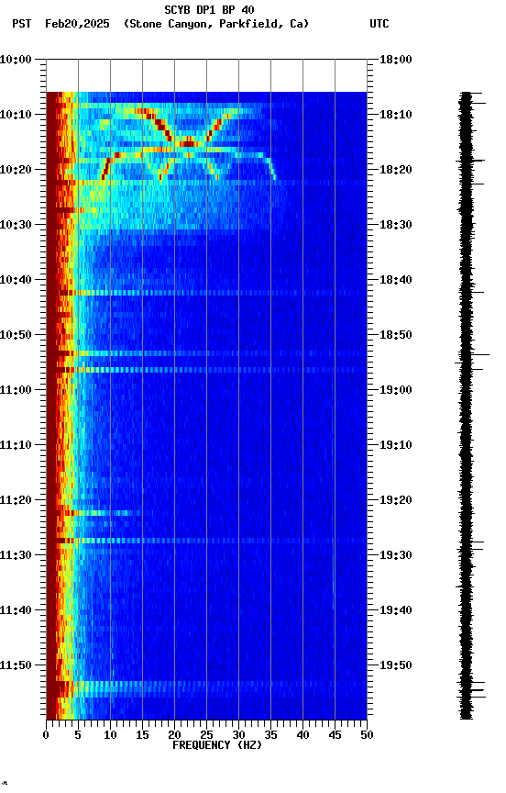Click the PST time label "10:10"
The width and height of the screenshot is (506, 793).
pyautogui.click(x=16, y=115)
